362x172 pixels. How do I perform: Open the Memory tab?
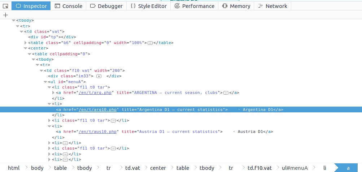click(236, 6)
